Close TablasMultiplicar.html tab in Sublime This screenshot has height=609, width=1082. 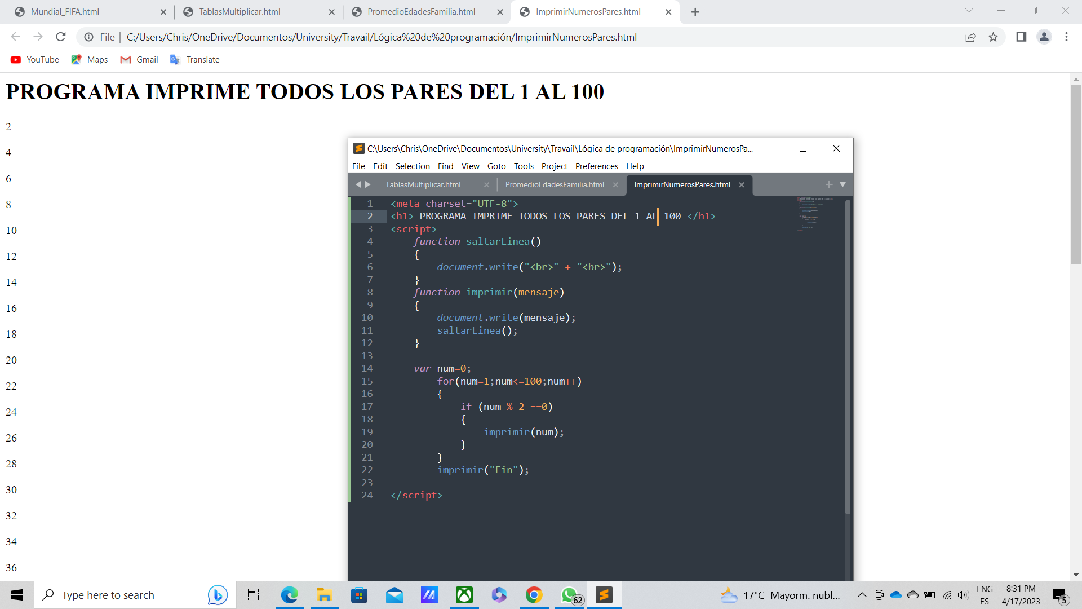486,185
